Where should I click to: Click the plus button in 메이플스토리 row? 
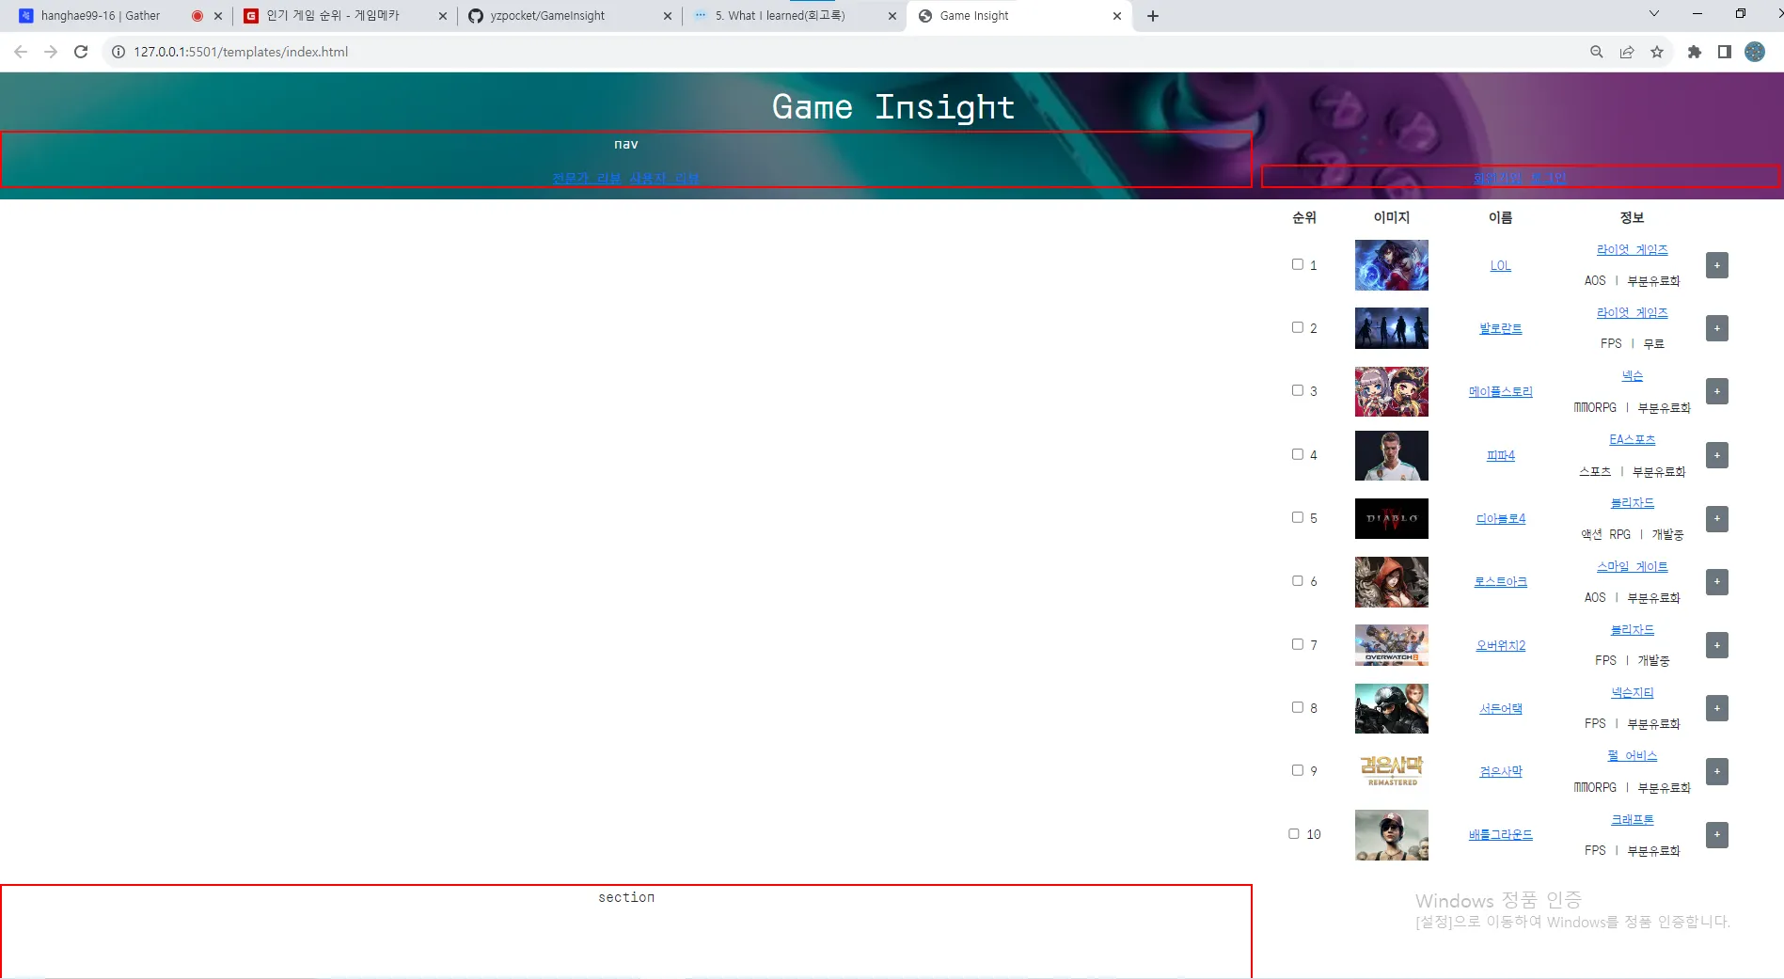pyautogui.click(x=1717, y=391)
